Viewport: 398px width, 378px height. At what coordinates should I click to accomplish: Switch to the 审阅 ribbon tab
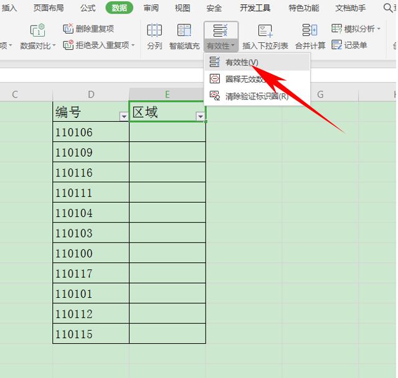(151, 8)
